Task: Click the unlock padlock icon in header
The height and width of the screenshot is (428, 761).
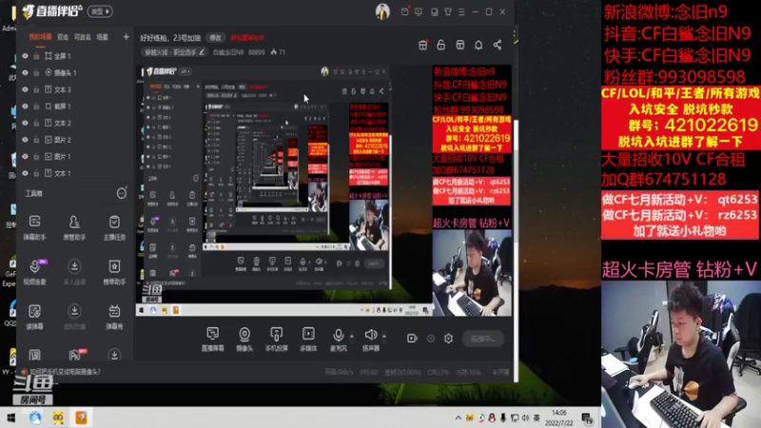Action: 440,45
